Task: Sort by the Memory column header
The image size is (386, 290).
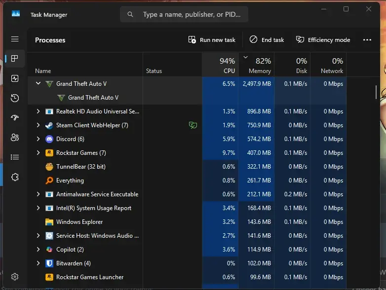Action: tap(256, 65)
